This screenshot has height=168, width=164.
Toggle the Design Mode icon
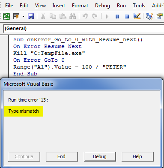tap(137, 16)
